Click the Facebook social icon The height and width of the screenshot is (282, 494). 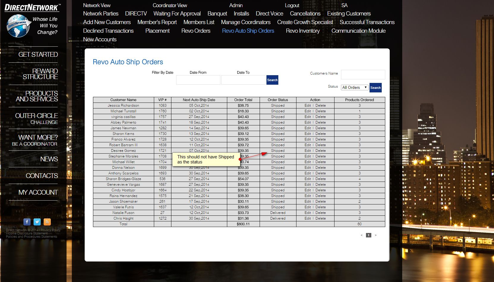point(27,222)
